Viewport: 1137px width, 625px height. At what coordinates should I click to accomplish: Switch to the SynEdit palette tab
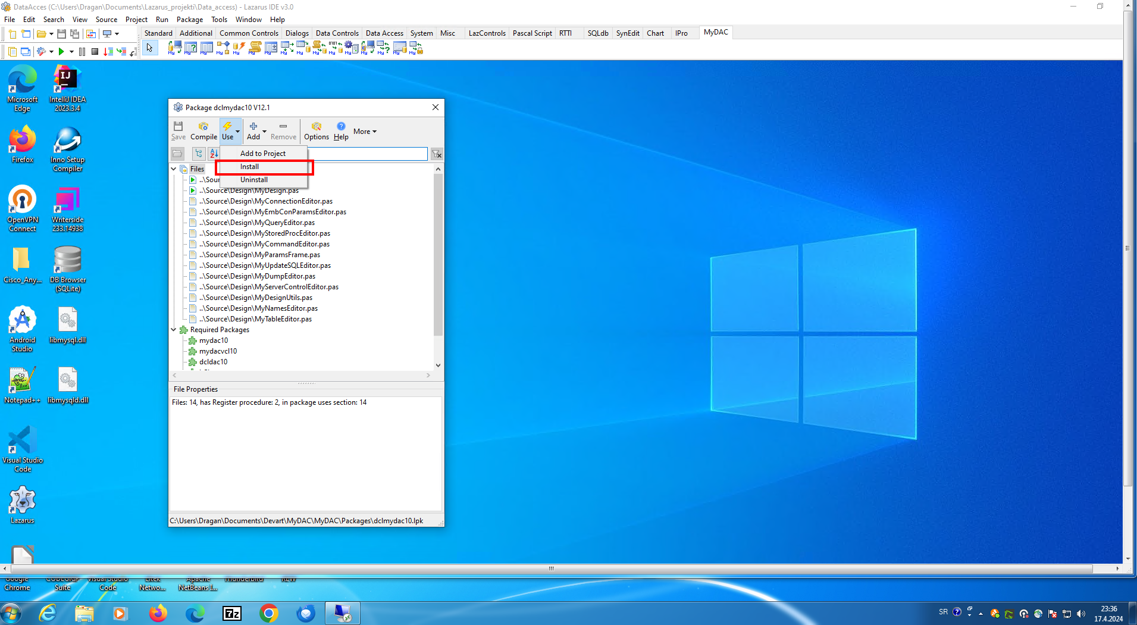[x=628, y=33]
